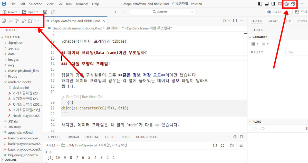Screen dimensions: 308x163
Task: Open the Customize Layout icon
Action: [x=280, y=4]
